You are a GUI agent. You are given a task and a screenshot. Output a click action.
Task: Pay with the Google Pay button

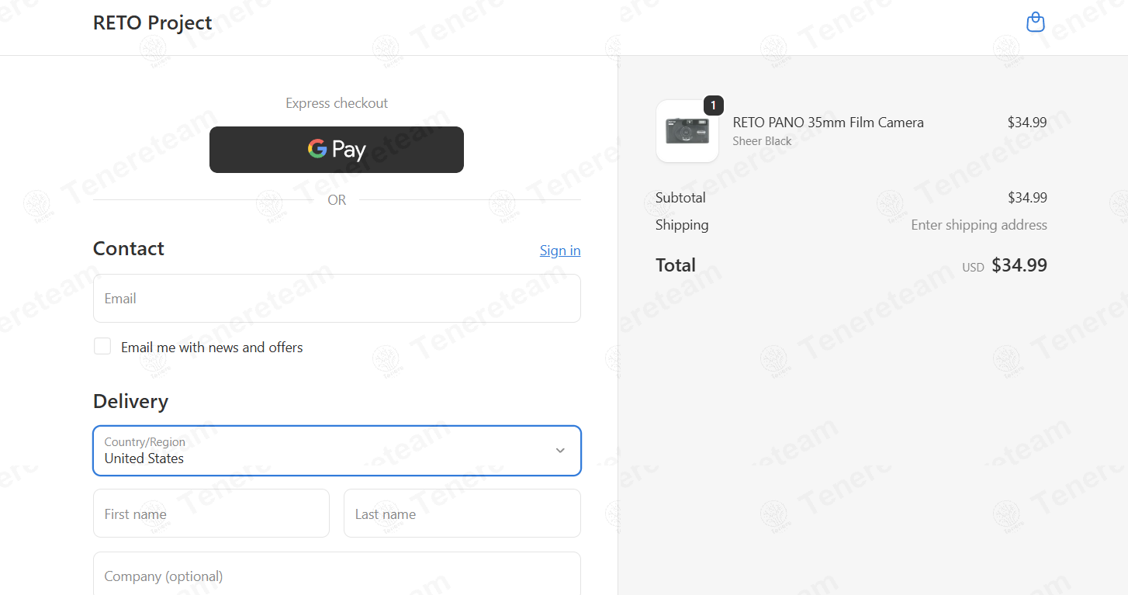coord(337,150)
